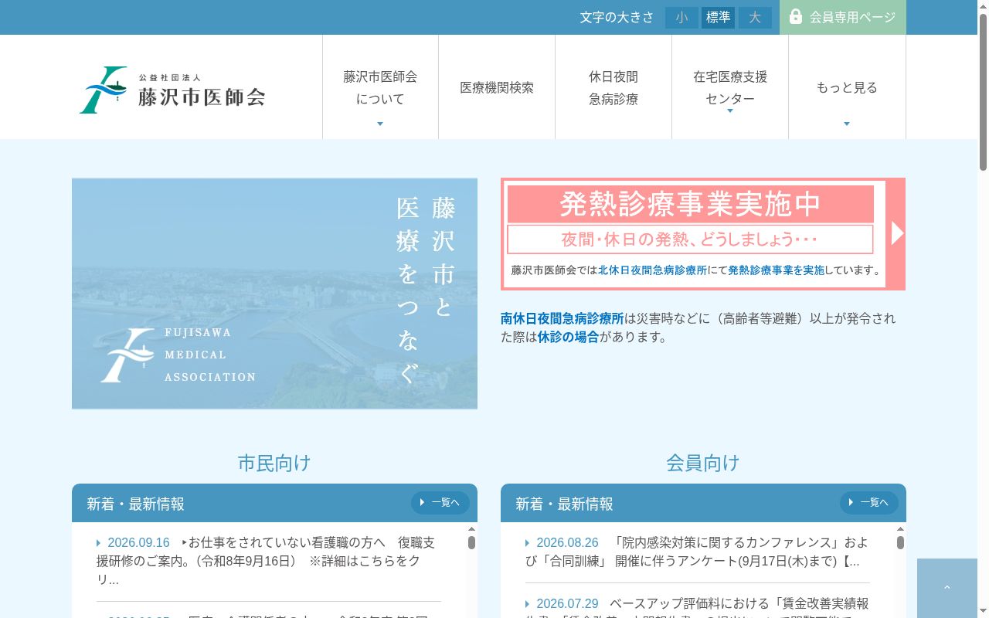Image resolution: width=989 pixels, height=618 pixels.
Task: Set text size to 標準
Action: point(718,18)
